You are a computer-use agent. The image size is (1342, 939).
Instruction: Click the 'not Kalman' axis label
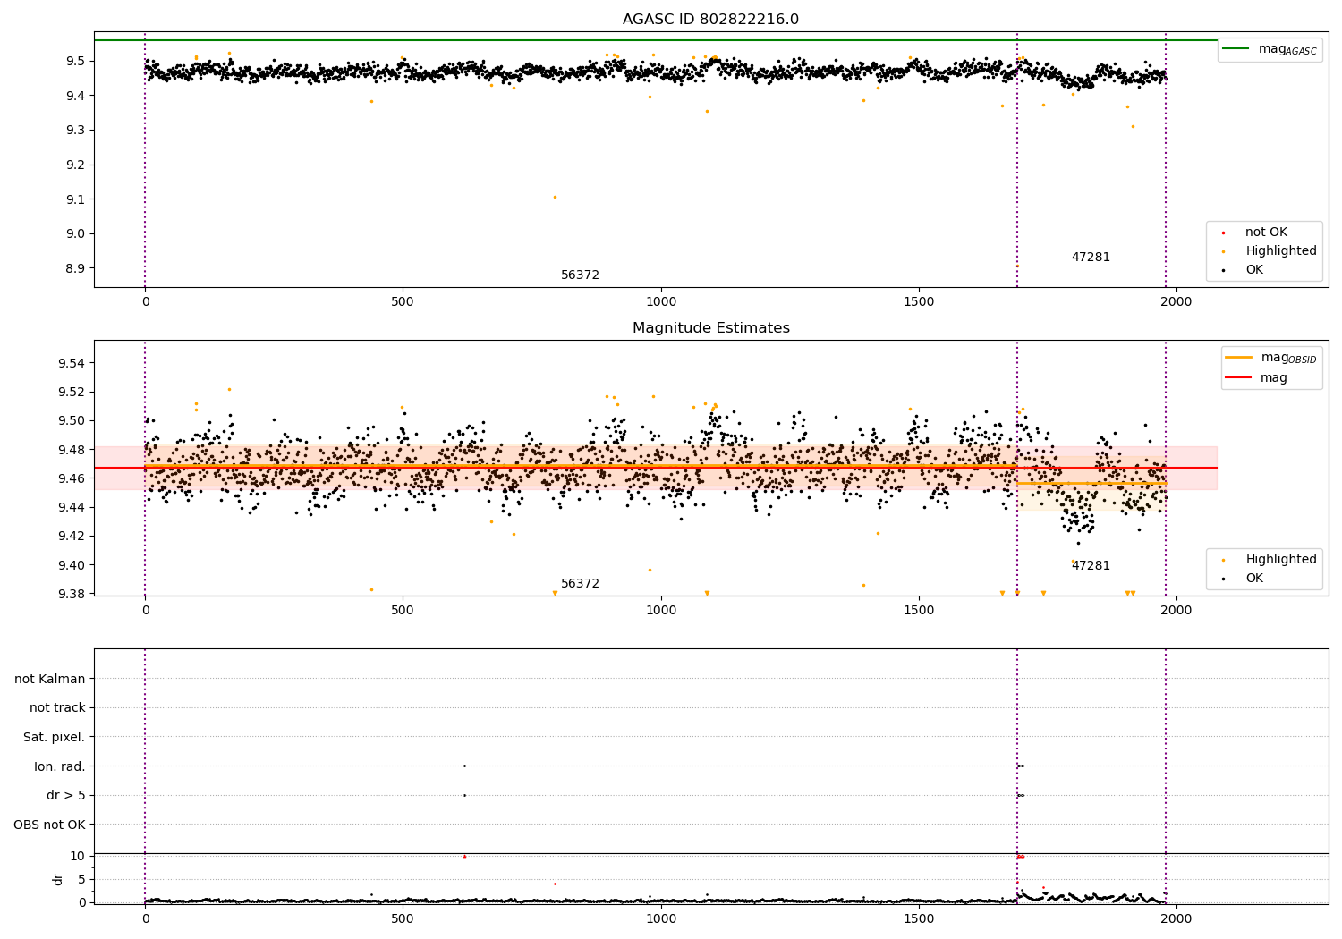coord(50,679)
